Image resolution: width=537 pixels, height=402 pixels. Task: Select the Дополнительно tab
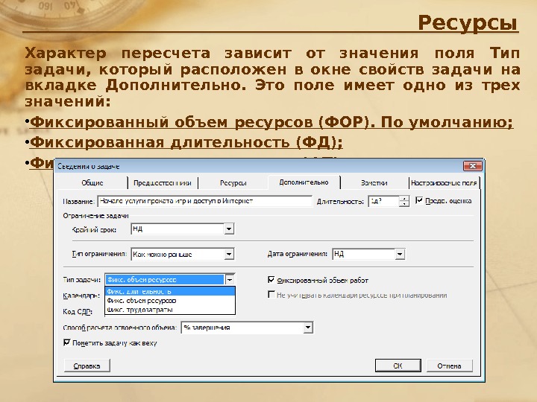click(304, 182)
